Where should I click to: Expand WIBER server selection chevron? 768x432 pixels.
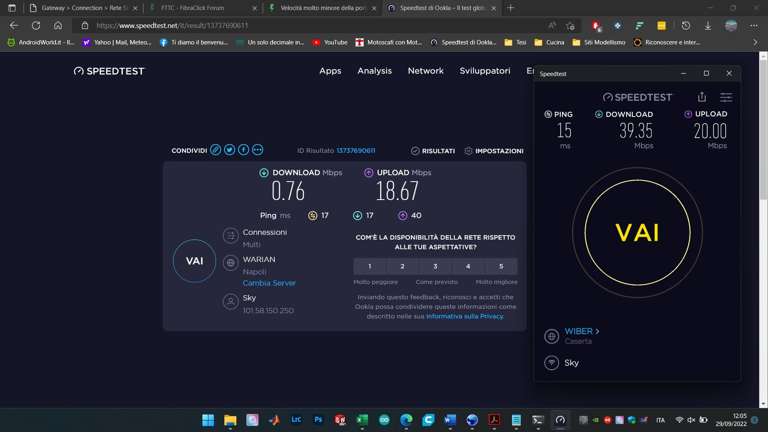pos(598,332)
